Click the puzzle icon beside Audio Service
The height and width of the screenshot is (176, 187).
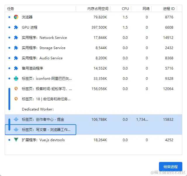[x=16, y=58]
